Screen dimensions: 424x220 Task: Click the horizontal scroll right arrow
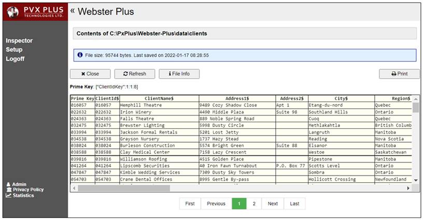pyautogui.click(x=408, y=188)
